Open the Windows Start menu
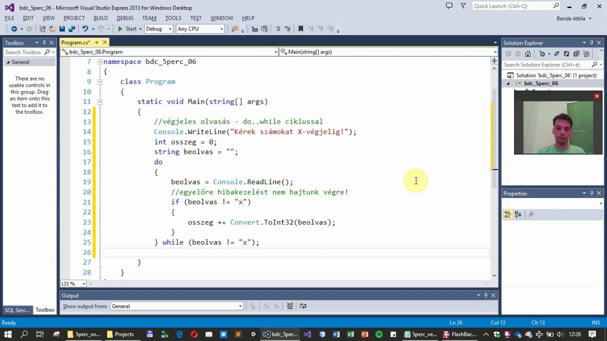The width and height of the screenshot is (607, 341). (x=9, y=334)
